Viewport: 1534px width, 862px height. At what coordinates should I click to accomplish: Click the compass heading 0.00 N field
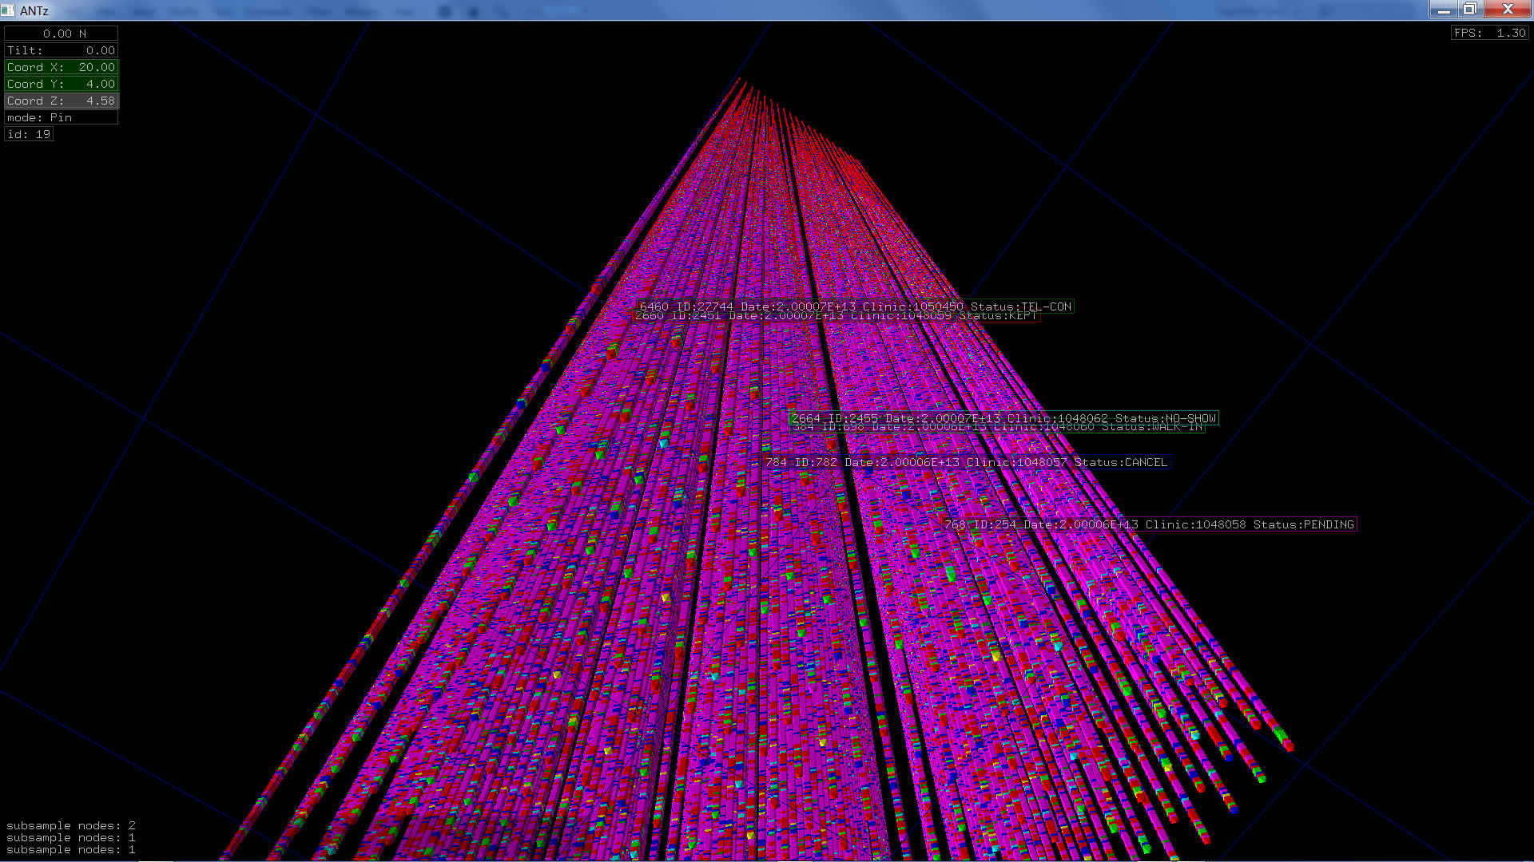61,34
